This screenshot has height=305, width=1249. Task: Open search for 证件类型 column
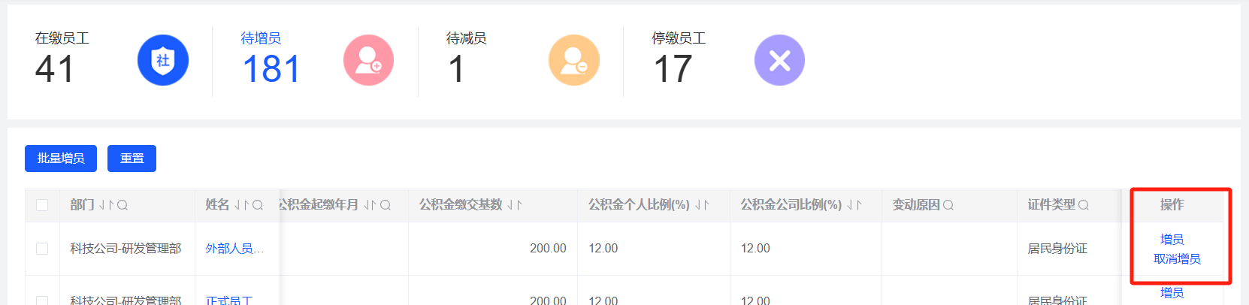[1084, 205]
